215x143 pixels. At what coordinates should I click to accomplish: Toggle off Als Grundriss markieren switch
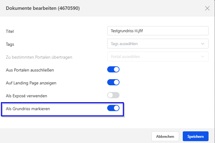pyautogui.click(x=113, y=108)
